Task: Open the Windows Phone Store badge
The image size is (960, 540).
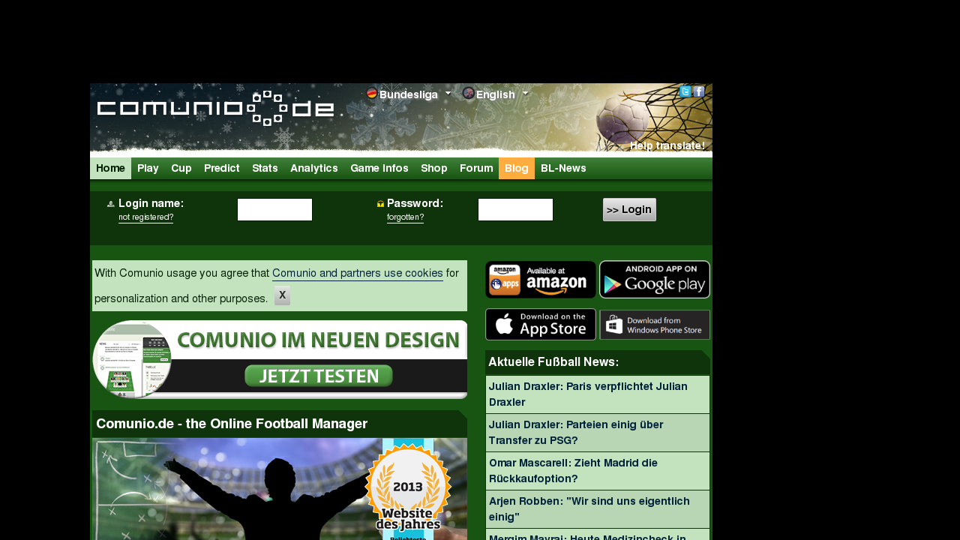Action: click(x=655, y=325)
